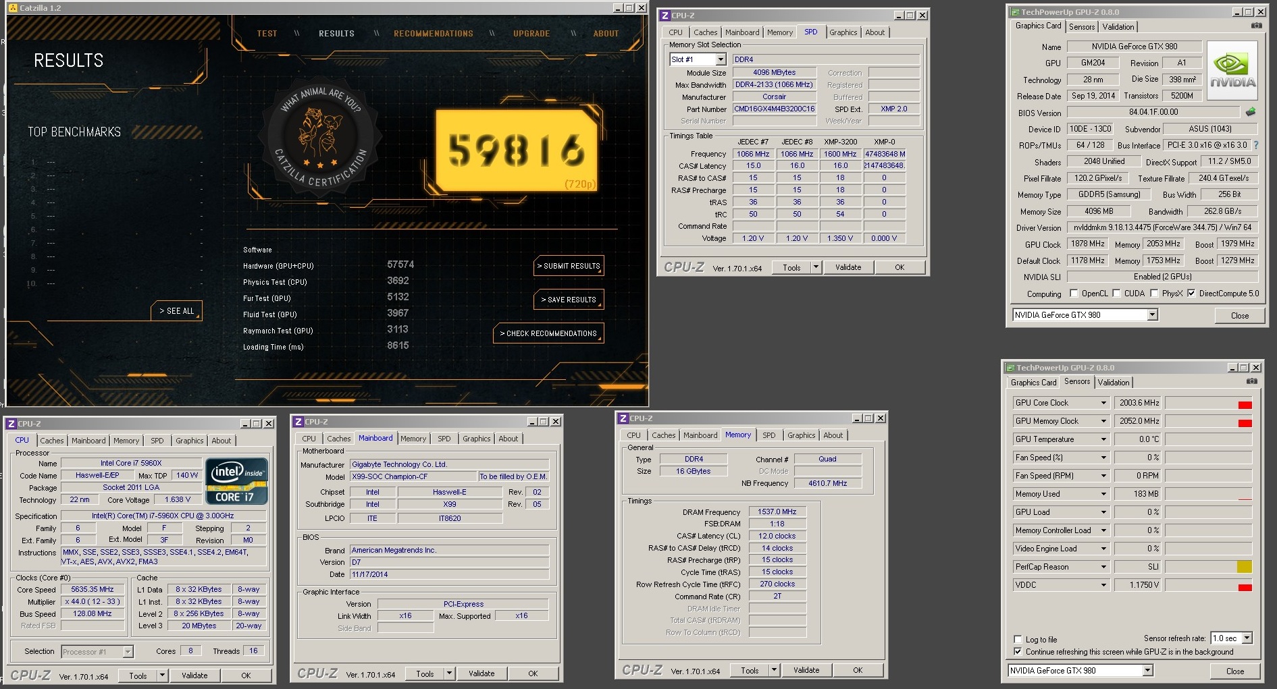Expand the PerfCap Reason sensor dropdown
The image size is (1277, 689).
(x=1103, y=567)
